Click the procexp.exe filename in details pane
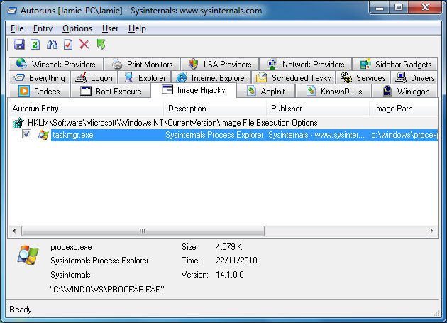 [x=71, y=247]
